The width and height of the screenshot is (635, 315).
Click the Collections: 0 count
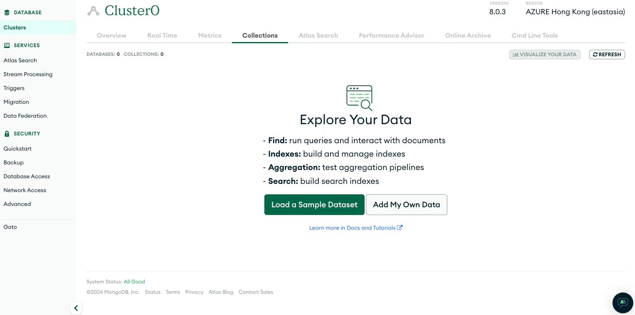pos(144,55)
